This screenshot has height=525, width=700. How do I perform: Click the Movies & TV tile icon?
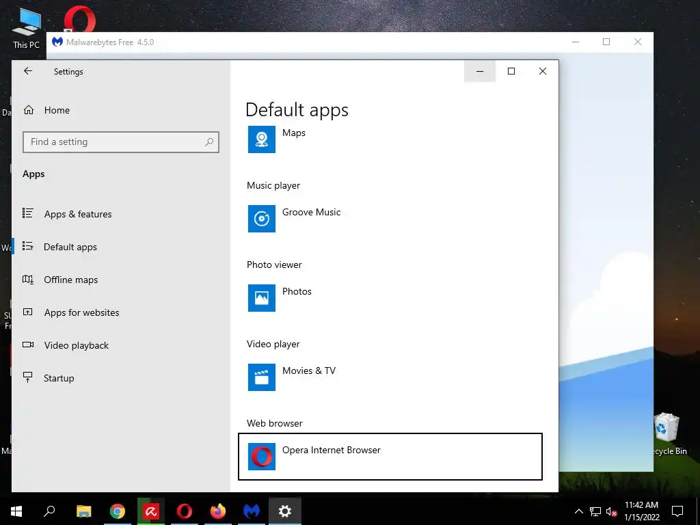pyautogui.click(x=262, y=377)
